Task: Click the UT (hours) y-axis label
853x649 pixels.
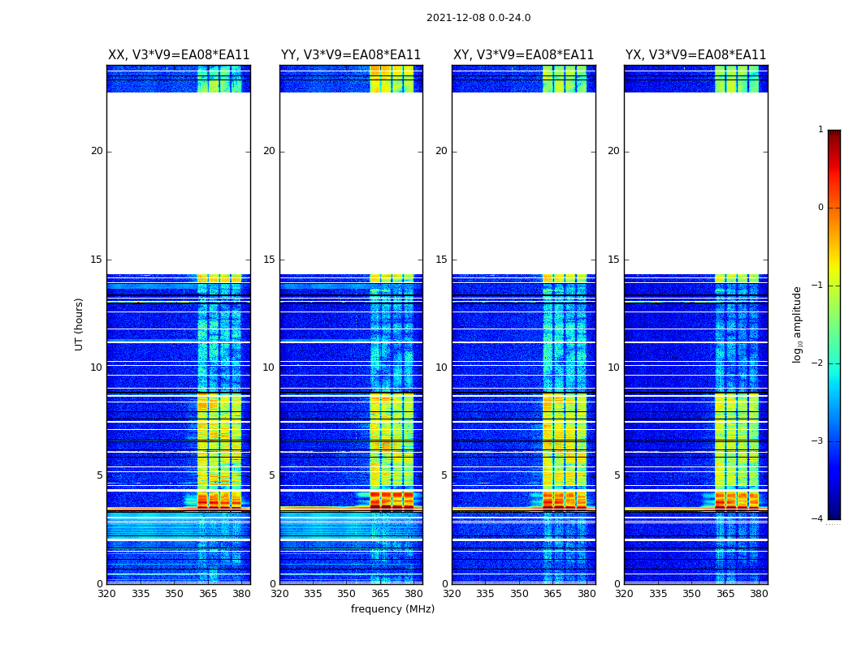Action: point(79,324)
